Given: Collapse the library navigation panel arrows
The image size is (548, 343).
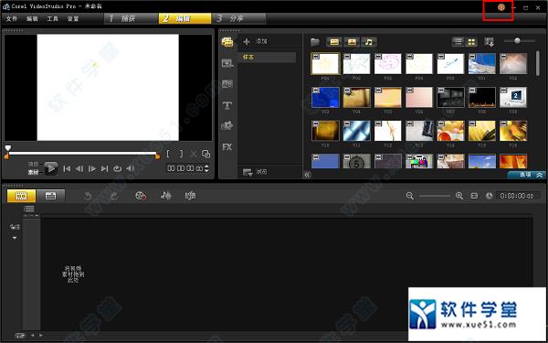Looking at the screenshot, I should click(x=307, y=175).
